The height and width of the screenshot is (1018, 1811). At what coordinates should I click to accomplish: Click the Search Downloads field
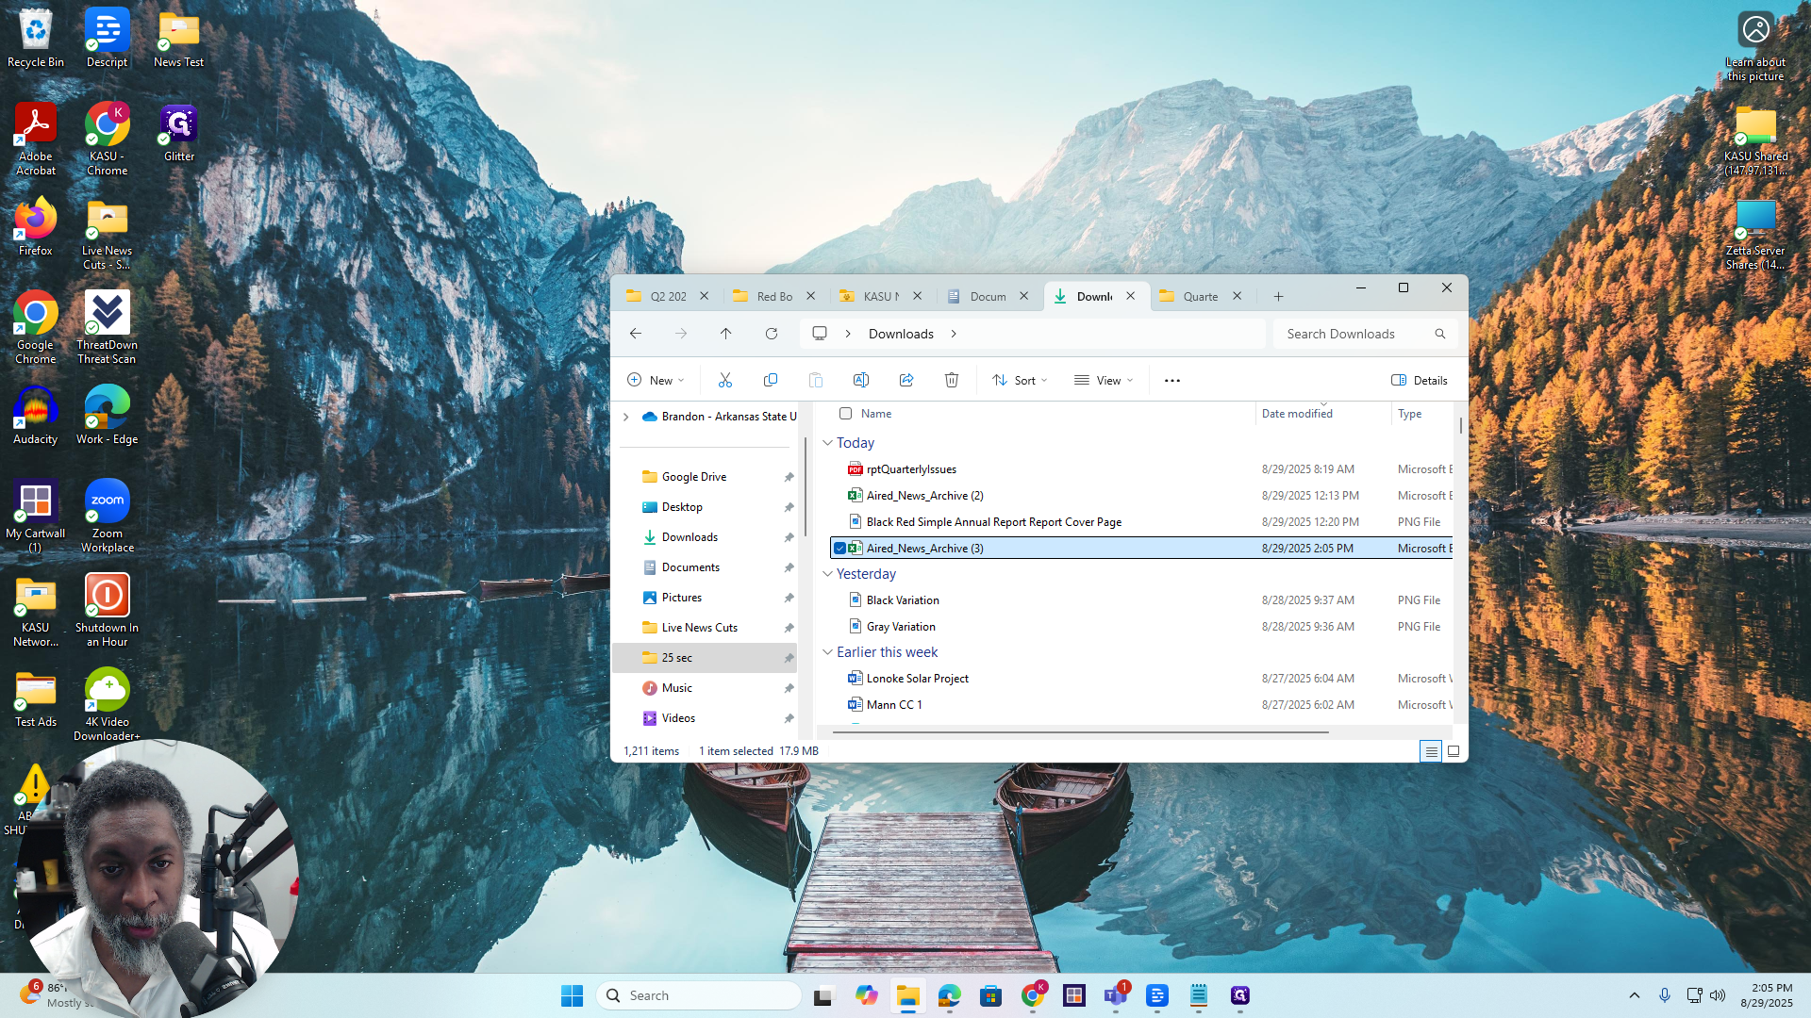(1365, 334)
